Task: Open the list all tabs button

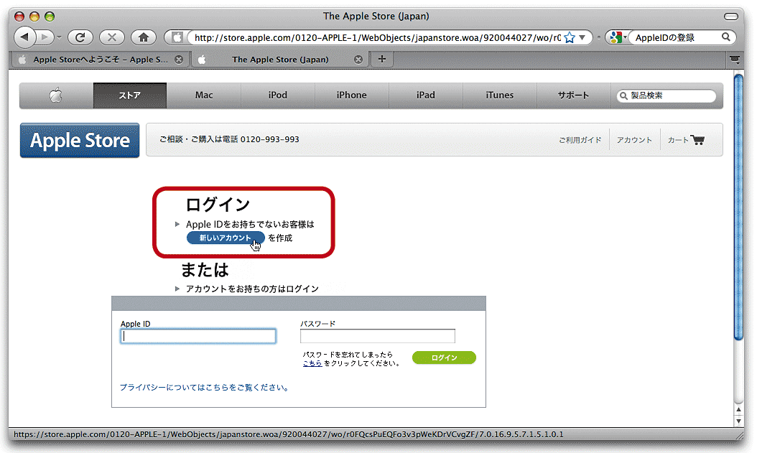Action: point(734,60)
